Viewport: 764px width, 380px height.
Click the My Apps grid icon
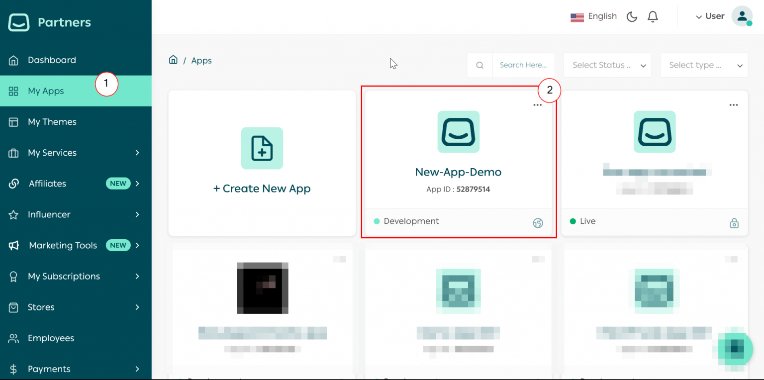13,91
